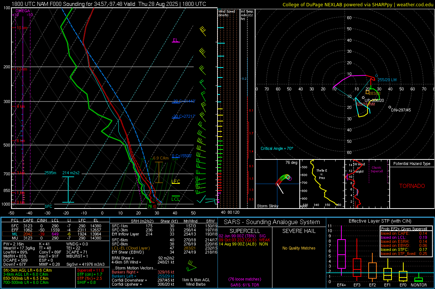The height and width of the screenshot is (289, 435).
Task: Select the EFF parcel row
Action: [56, 230]
